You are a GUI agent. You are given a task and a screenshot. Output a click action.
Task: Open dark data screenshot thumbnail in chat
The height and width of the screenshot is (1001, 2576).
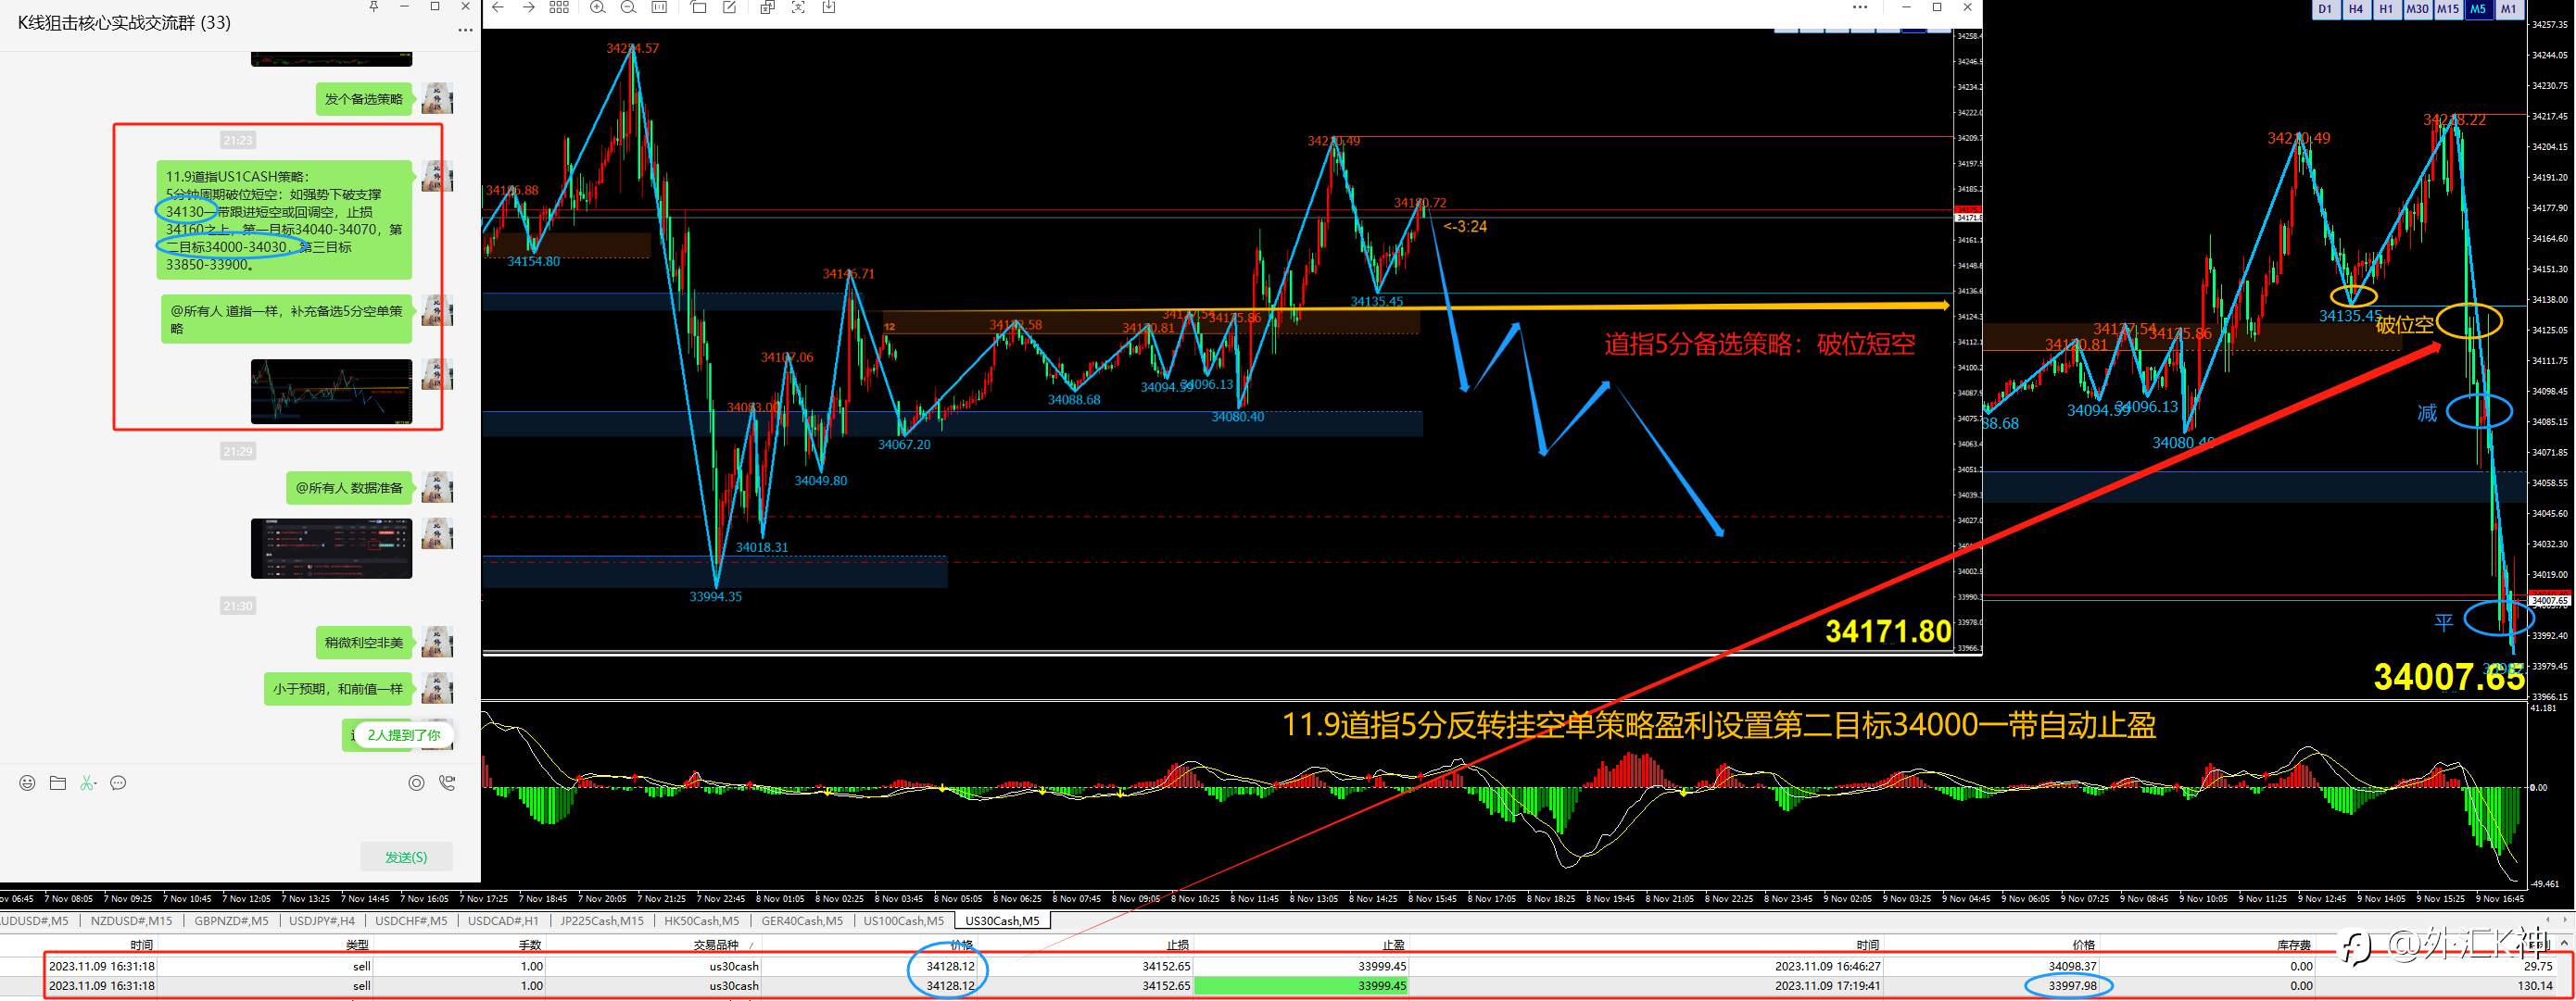[x=331, y=548]
